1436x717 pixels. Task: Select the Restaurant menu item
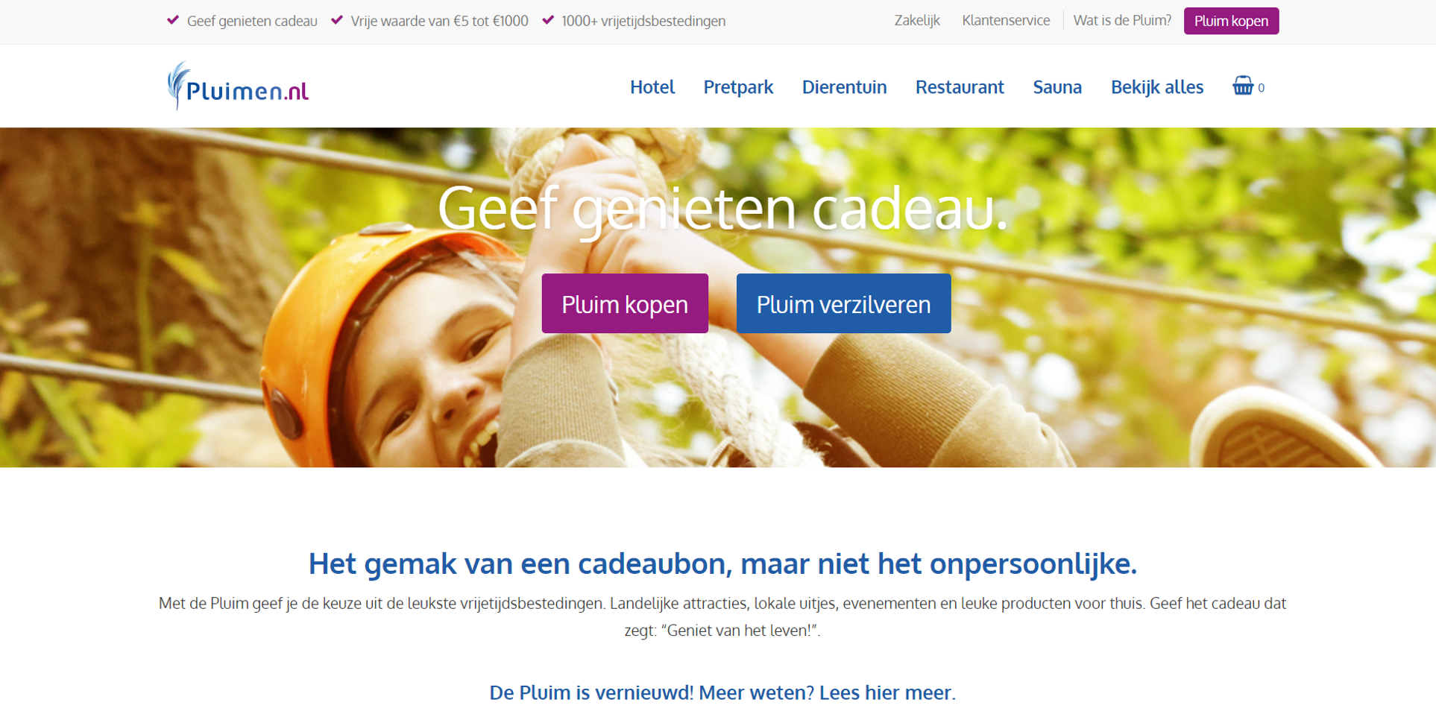pyautogui.click(x=960, y=87)
